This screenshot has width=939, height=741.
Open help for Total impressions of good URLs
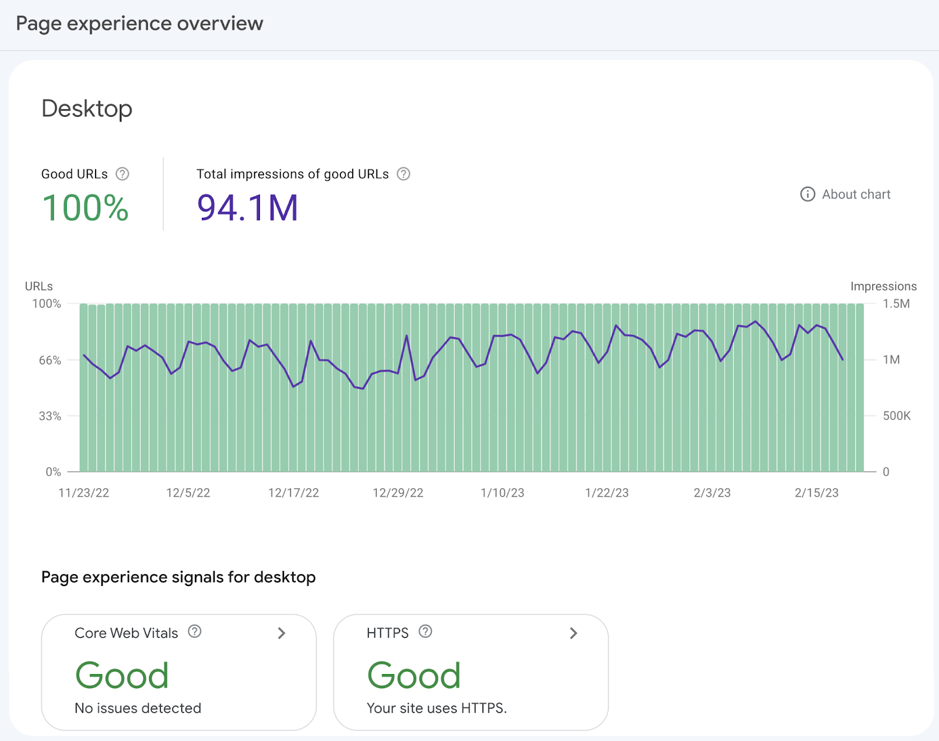(x=403, y=174)
